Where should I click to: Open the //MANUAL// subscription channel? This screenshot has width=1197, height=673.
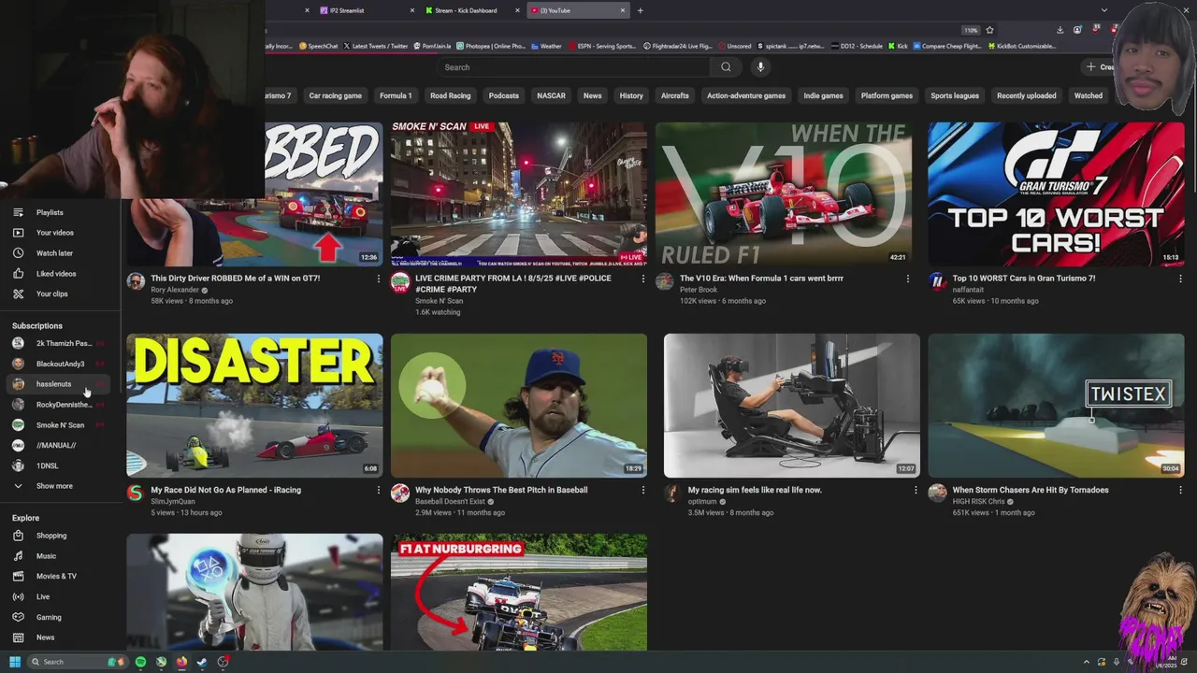58,445
